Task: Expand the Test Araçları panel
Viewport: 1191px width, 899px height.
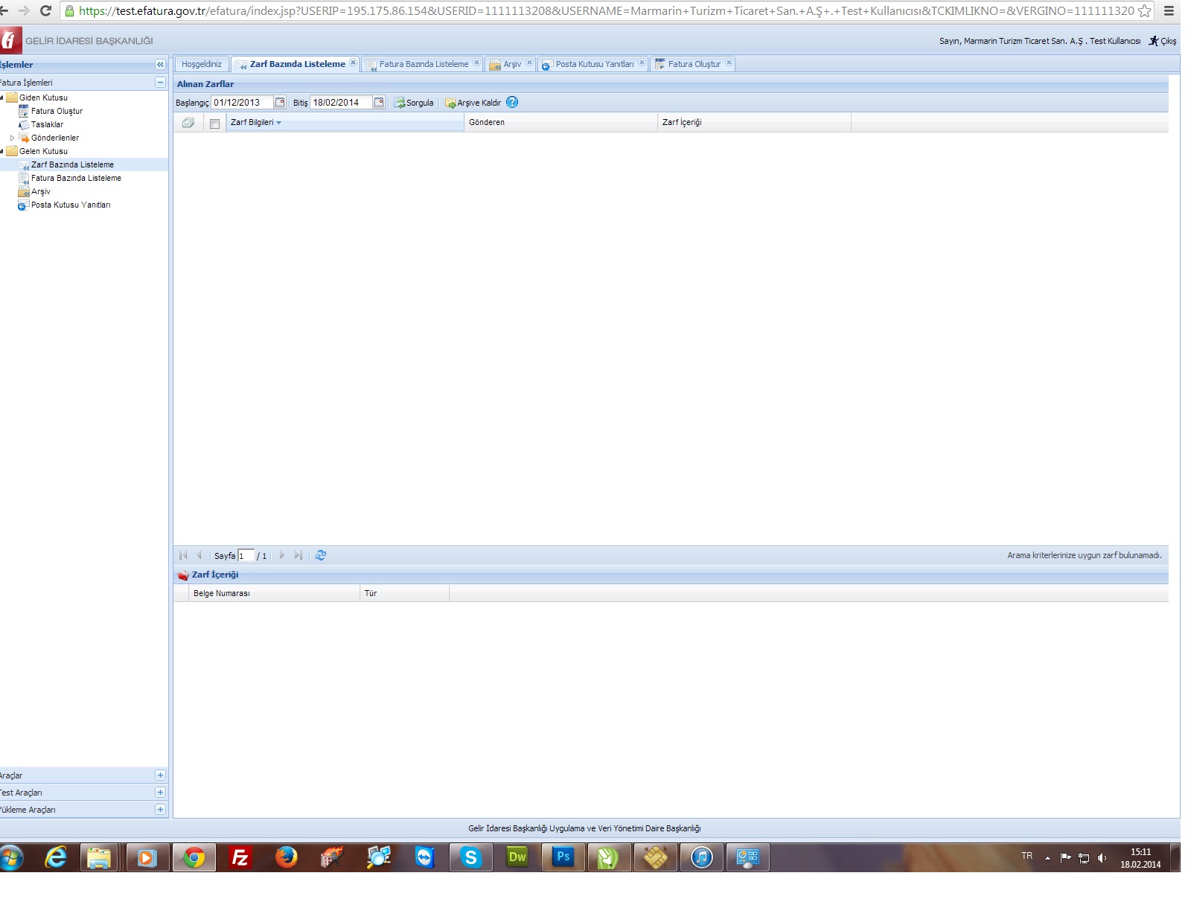Action: (x=160, y=793)
